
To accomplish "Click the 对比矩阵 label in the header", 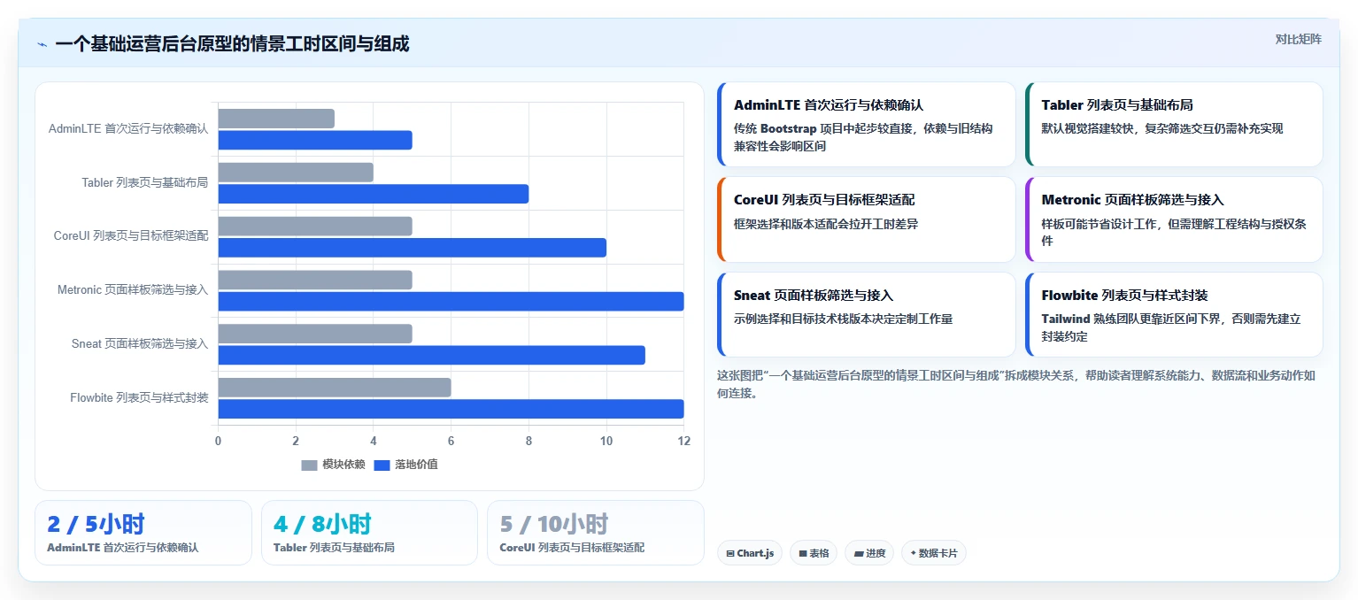I will [x=1298, y=39].
